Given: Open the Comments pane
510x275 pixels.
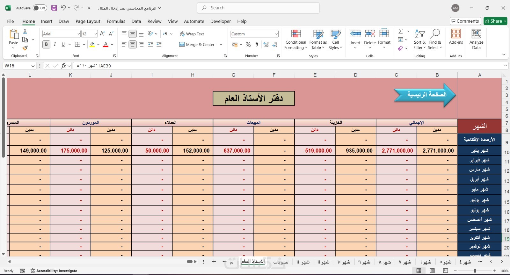Looking at the screenshot, I should click(465, 21).
